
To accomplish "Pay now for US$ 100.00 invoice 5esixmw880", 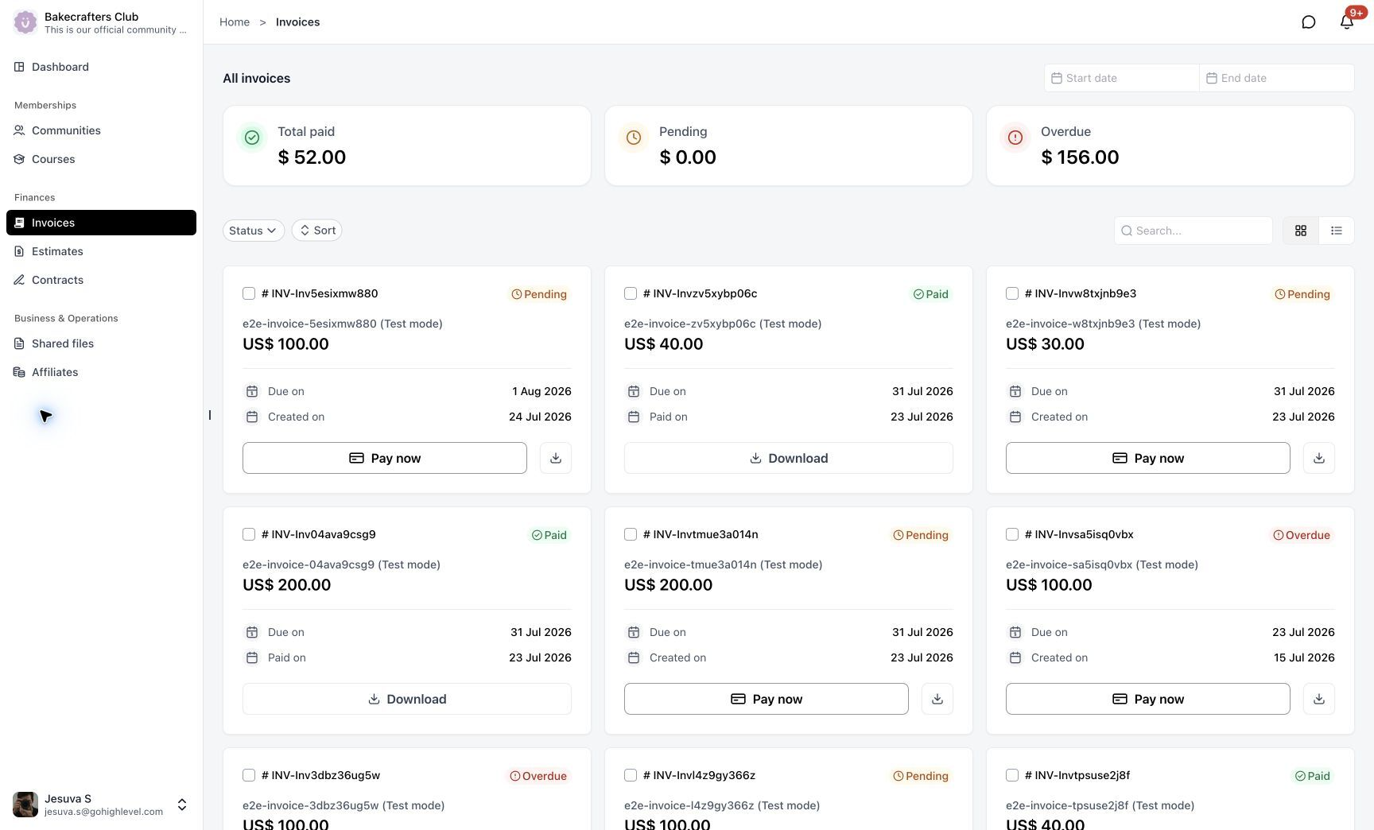I will [385, 458].
